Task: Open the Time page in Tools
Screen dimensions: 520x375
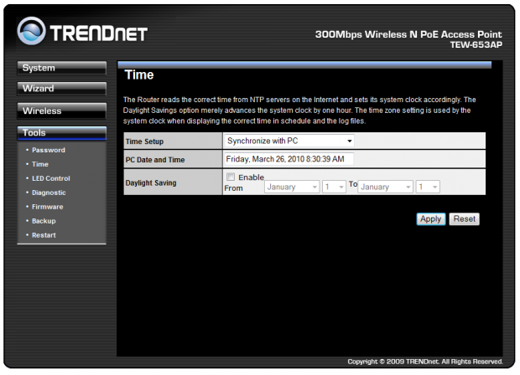Action: pyautogui.click(x=40, y=164)
